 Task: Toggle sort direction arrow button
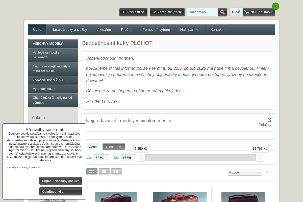(267, 172)
